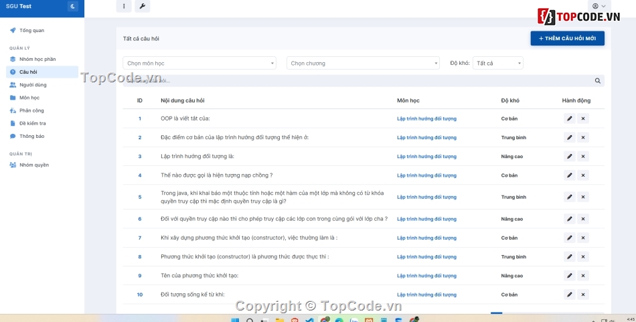
Task: Expand the 'Chọn chương' dropdown
Action: (363, 63)
